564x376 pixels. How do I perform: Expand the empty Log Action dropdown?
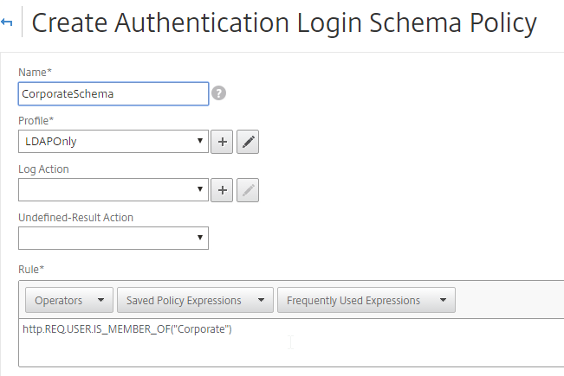tap(113, 189)
